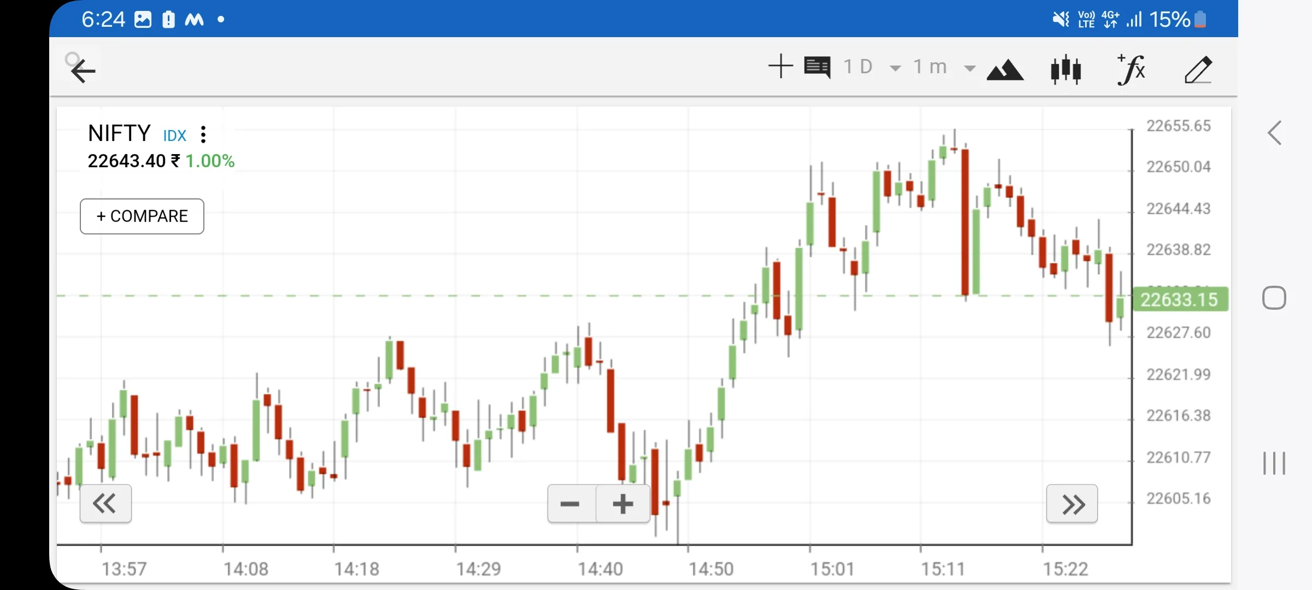Tap the battery 15% status indicator
1312x590 pixels.
point(1178,20)
